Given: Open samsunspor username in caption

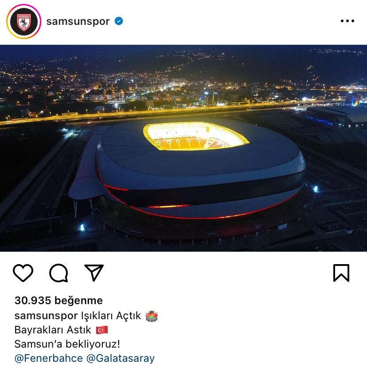Looking at the screenshot, I should click(46, 316).
